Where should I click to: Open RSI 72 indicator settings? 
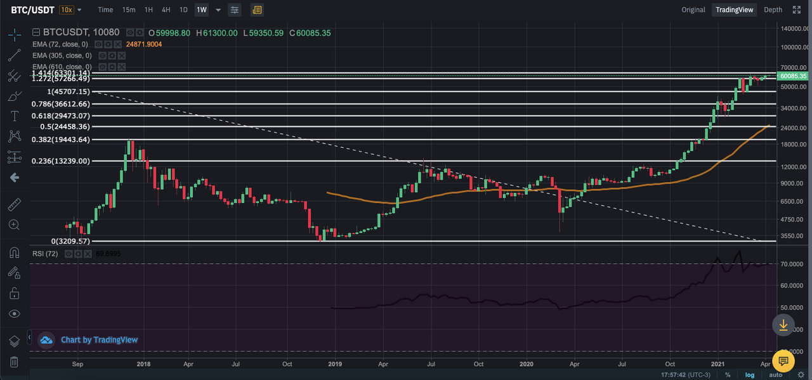(78, 254)
